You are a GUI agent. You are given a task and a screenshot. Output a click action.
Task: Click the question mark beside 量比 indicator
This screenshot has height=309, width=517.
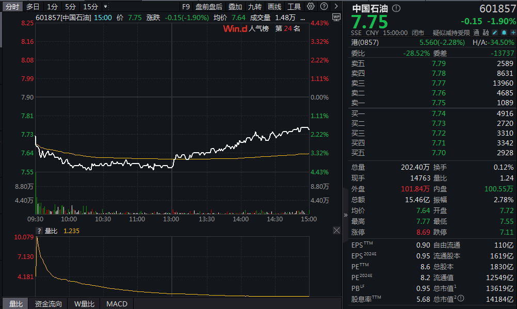coord(39,231)
